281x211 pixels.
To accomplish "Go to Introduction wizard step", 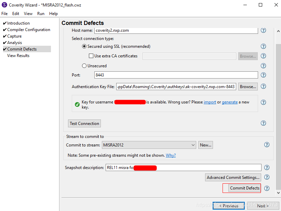I will click(x=18, y=23).
